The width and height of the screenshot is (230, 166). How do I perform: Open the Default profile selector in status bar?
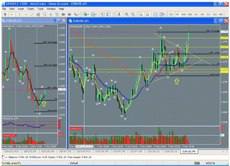tap(74, 163)
